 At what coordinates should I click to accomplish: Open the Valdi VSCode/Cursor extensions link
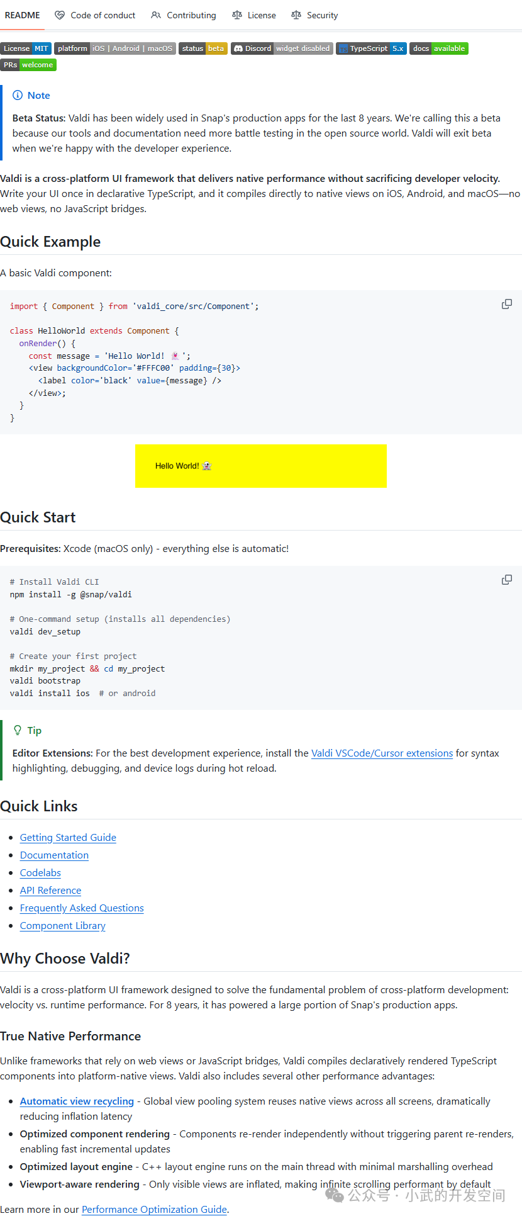click(x=382, y=753)
